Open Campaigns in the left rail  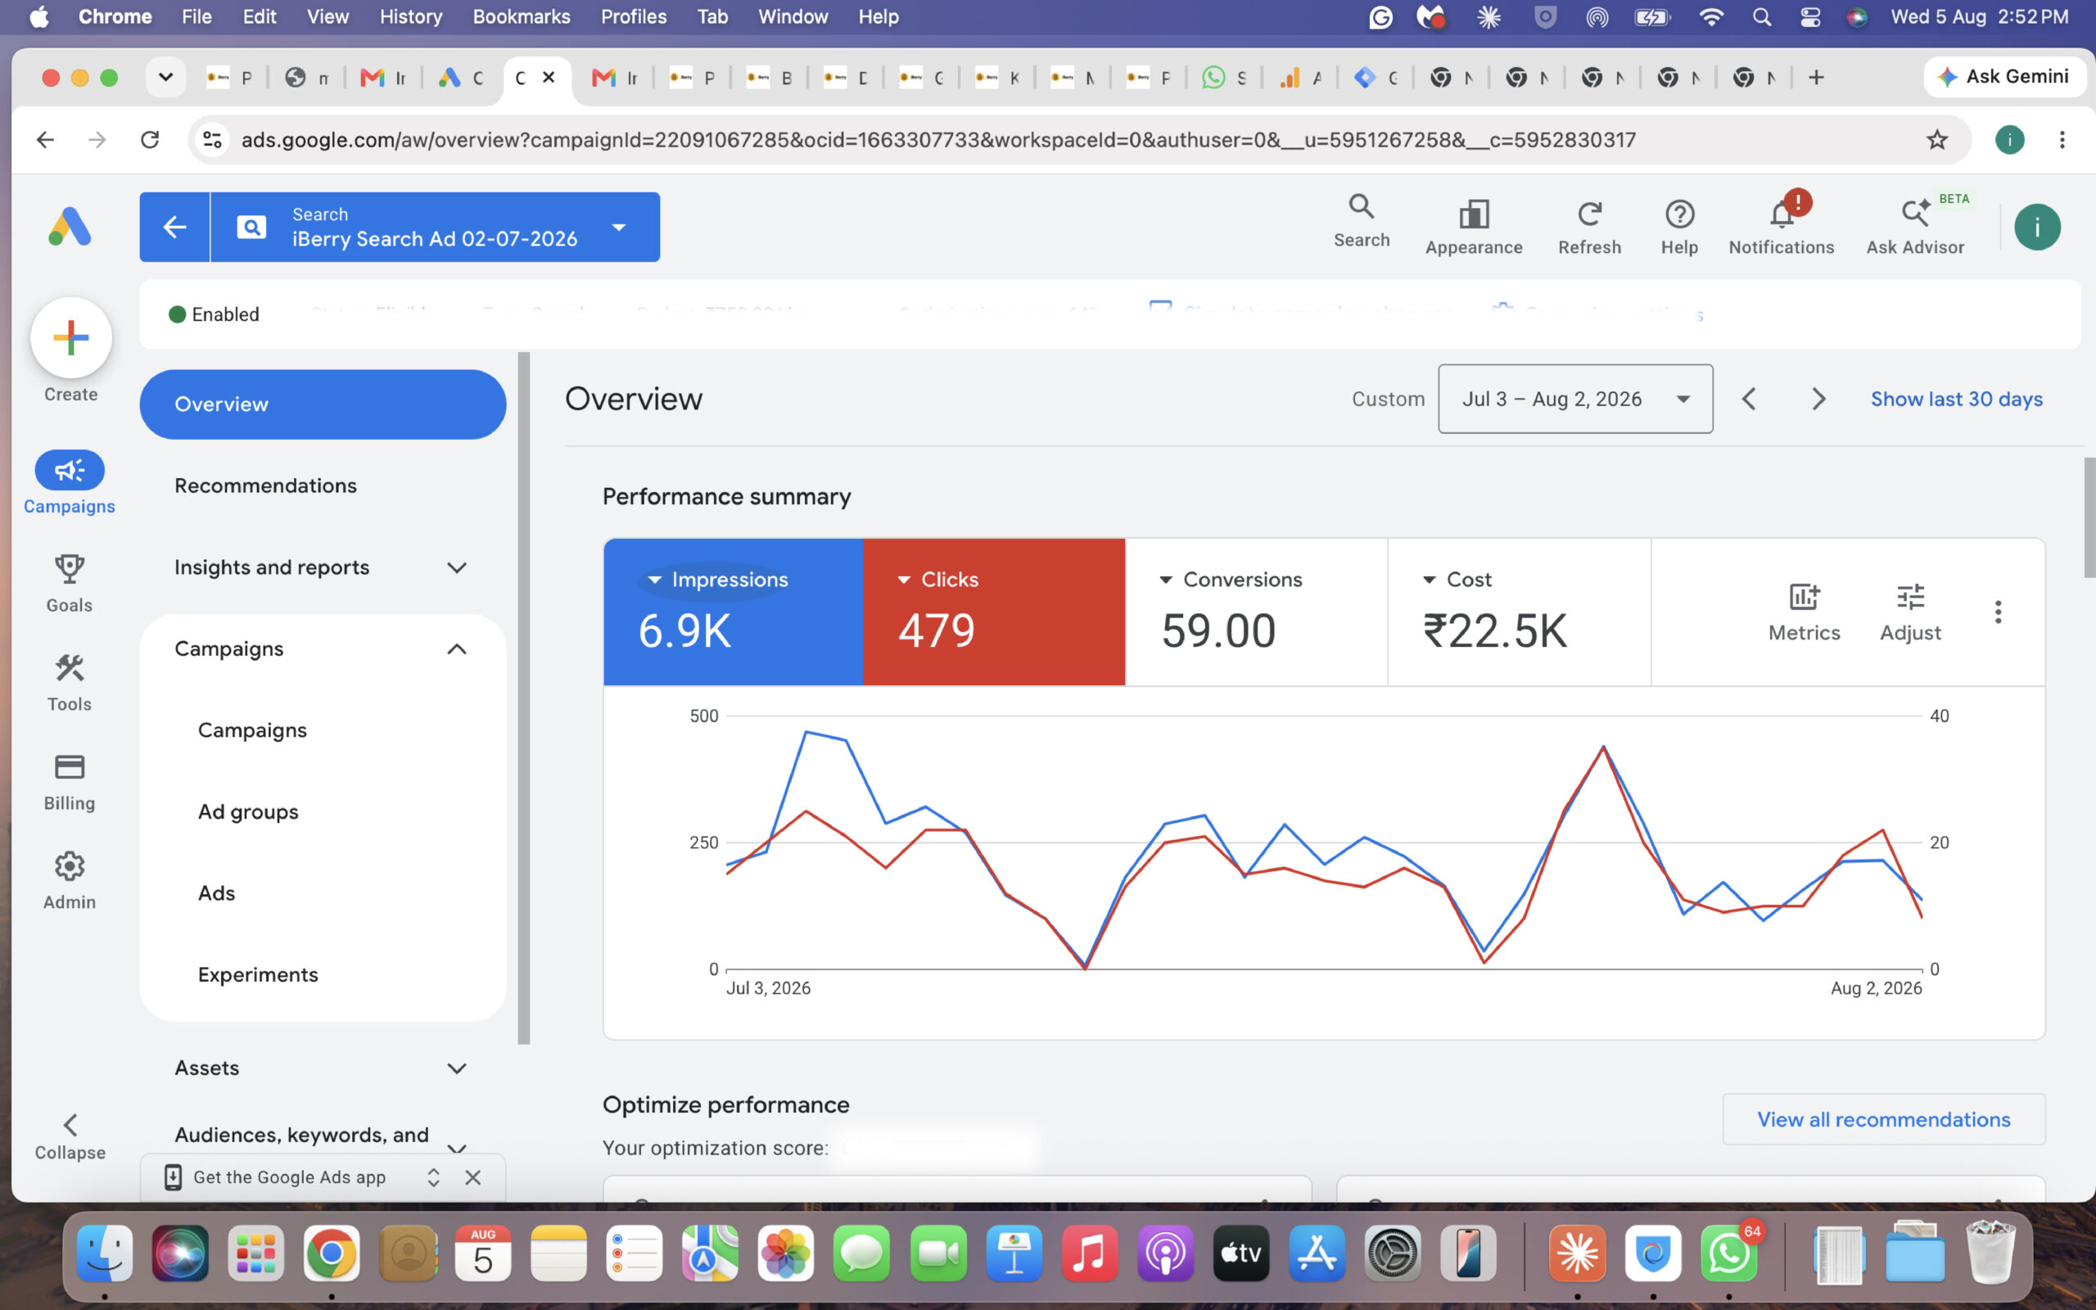click(70, 483)
